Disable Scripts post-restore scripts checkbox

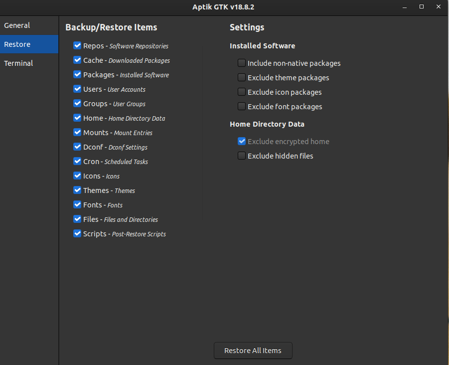(77, 234)
